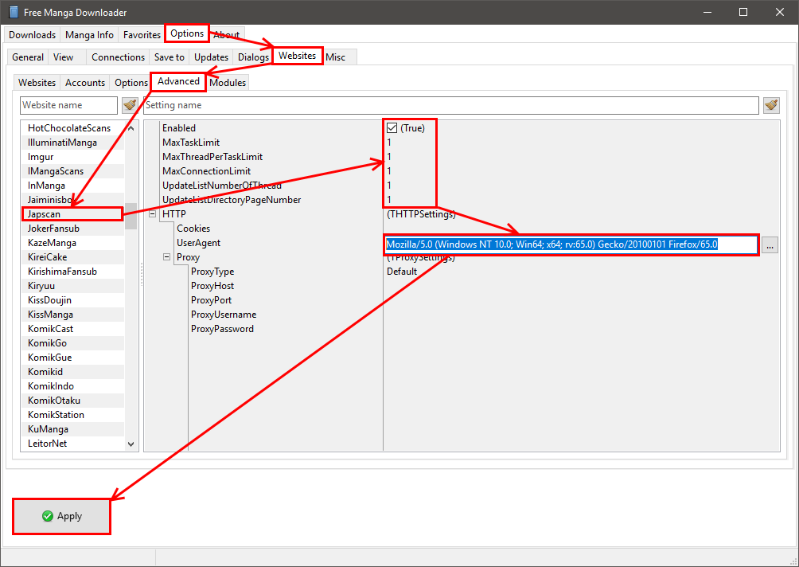The width and height of the screenshot is (799, 567).
Task: Open the Manga Info tab
Action: pos(89,35)
